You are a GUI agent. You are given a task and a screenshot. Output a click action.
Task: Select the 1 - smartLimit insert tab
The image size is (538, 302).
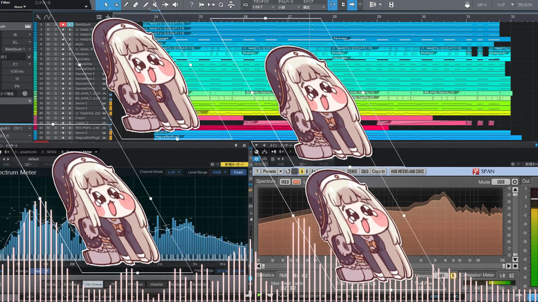26,152
